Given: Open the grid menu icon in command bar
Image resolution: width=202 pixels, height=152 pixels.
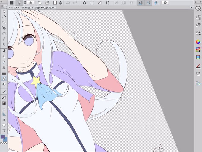Looking at the screenshot, I should click(12, 3).
